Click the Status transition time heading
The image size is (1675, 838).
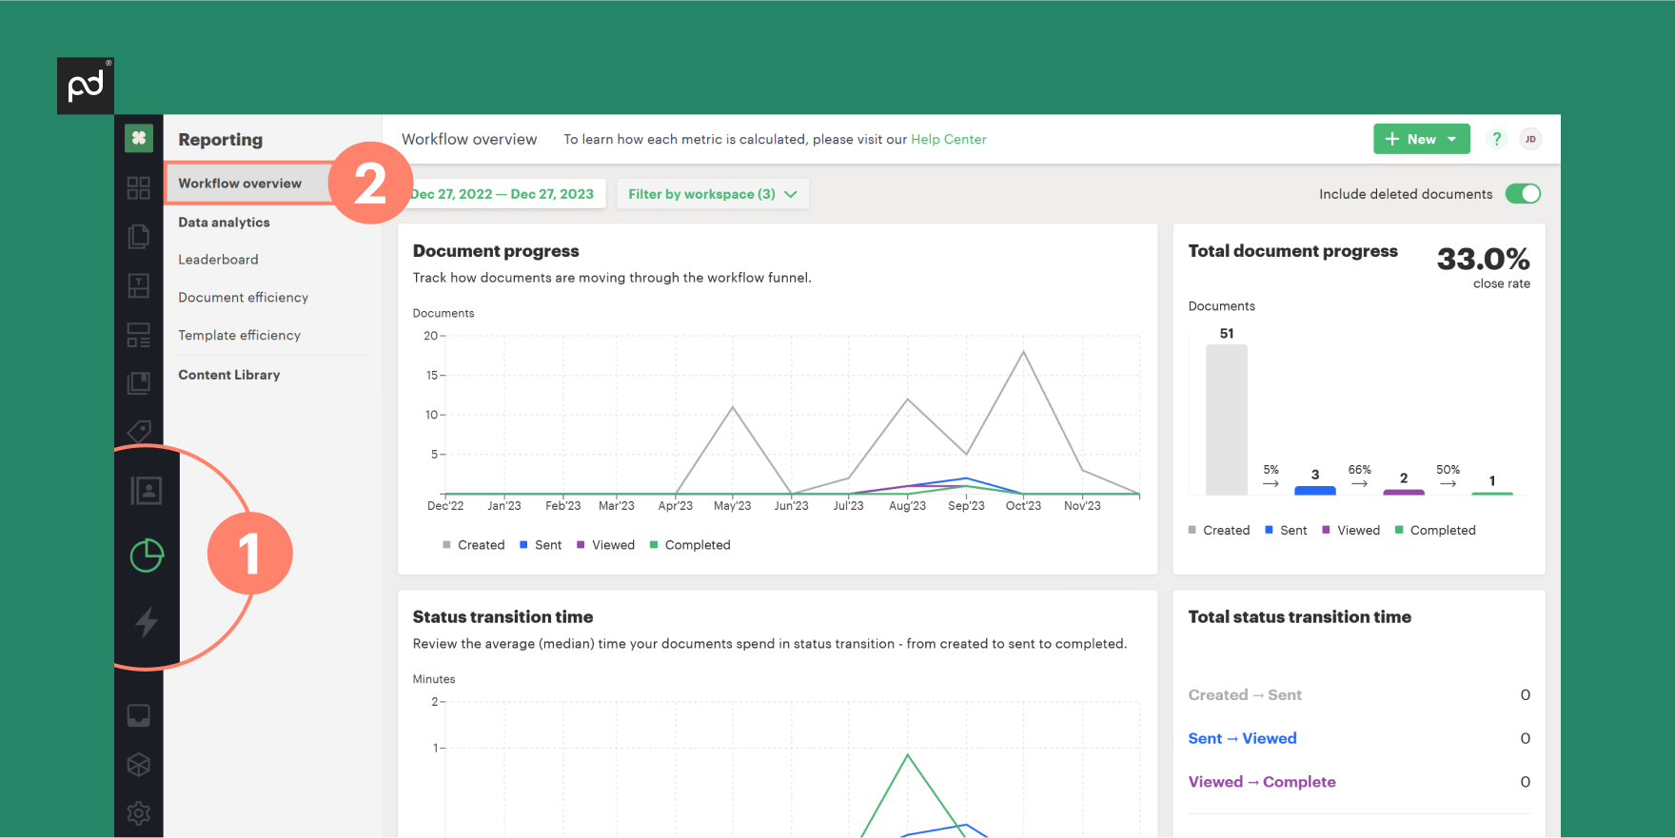(x=502, y=617)
